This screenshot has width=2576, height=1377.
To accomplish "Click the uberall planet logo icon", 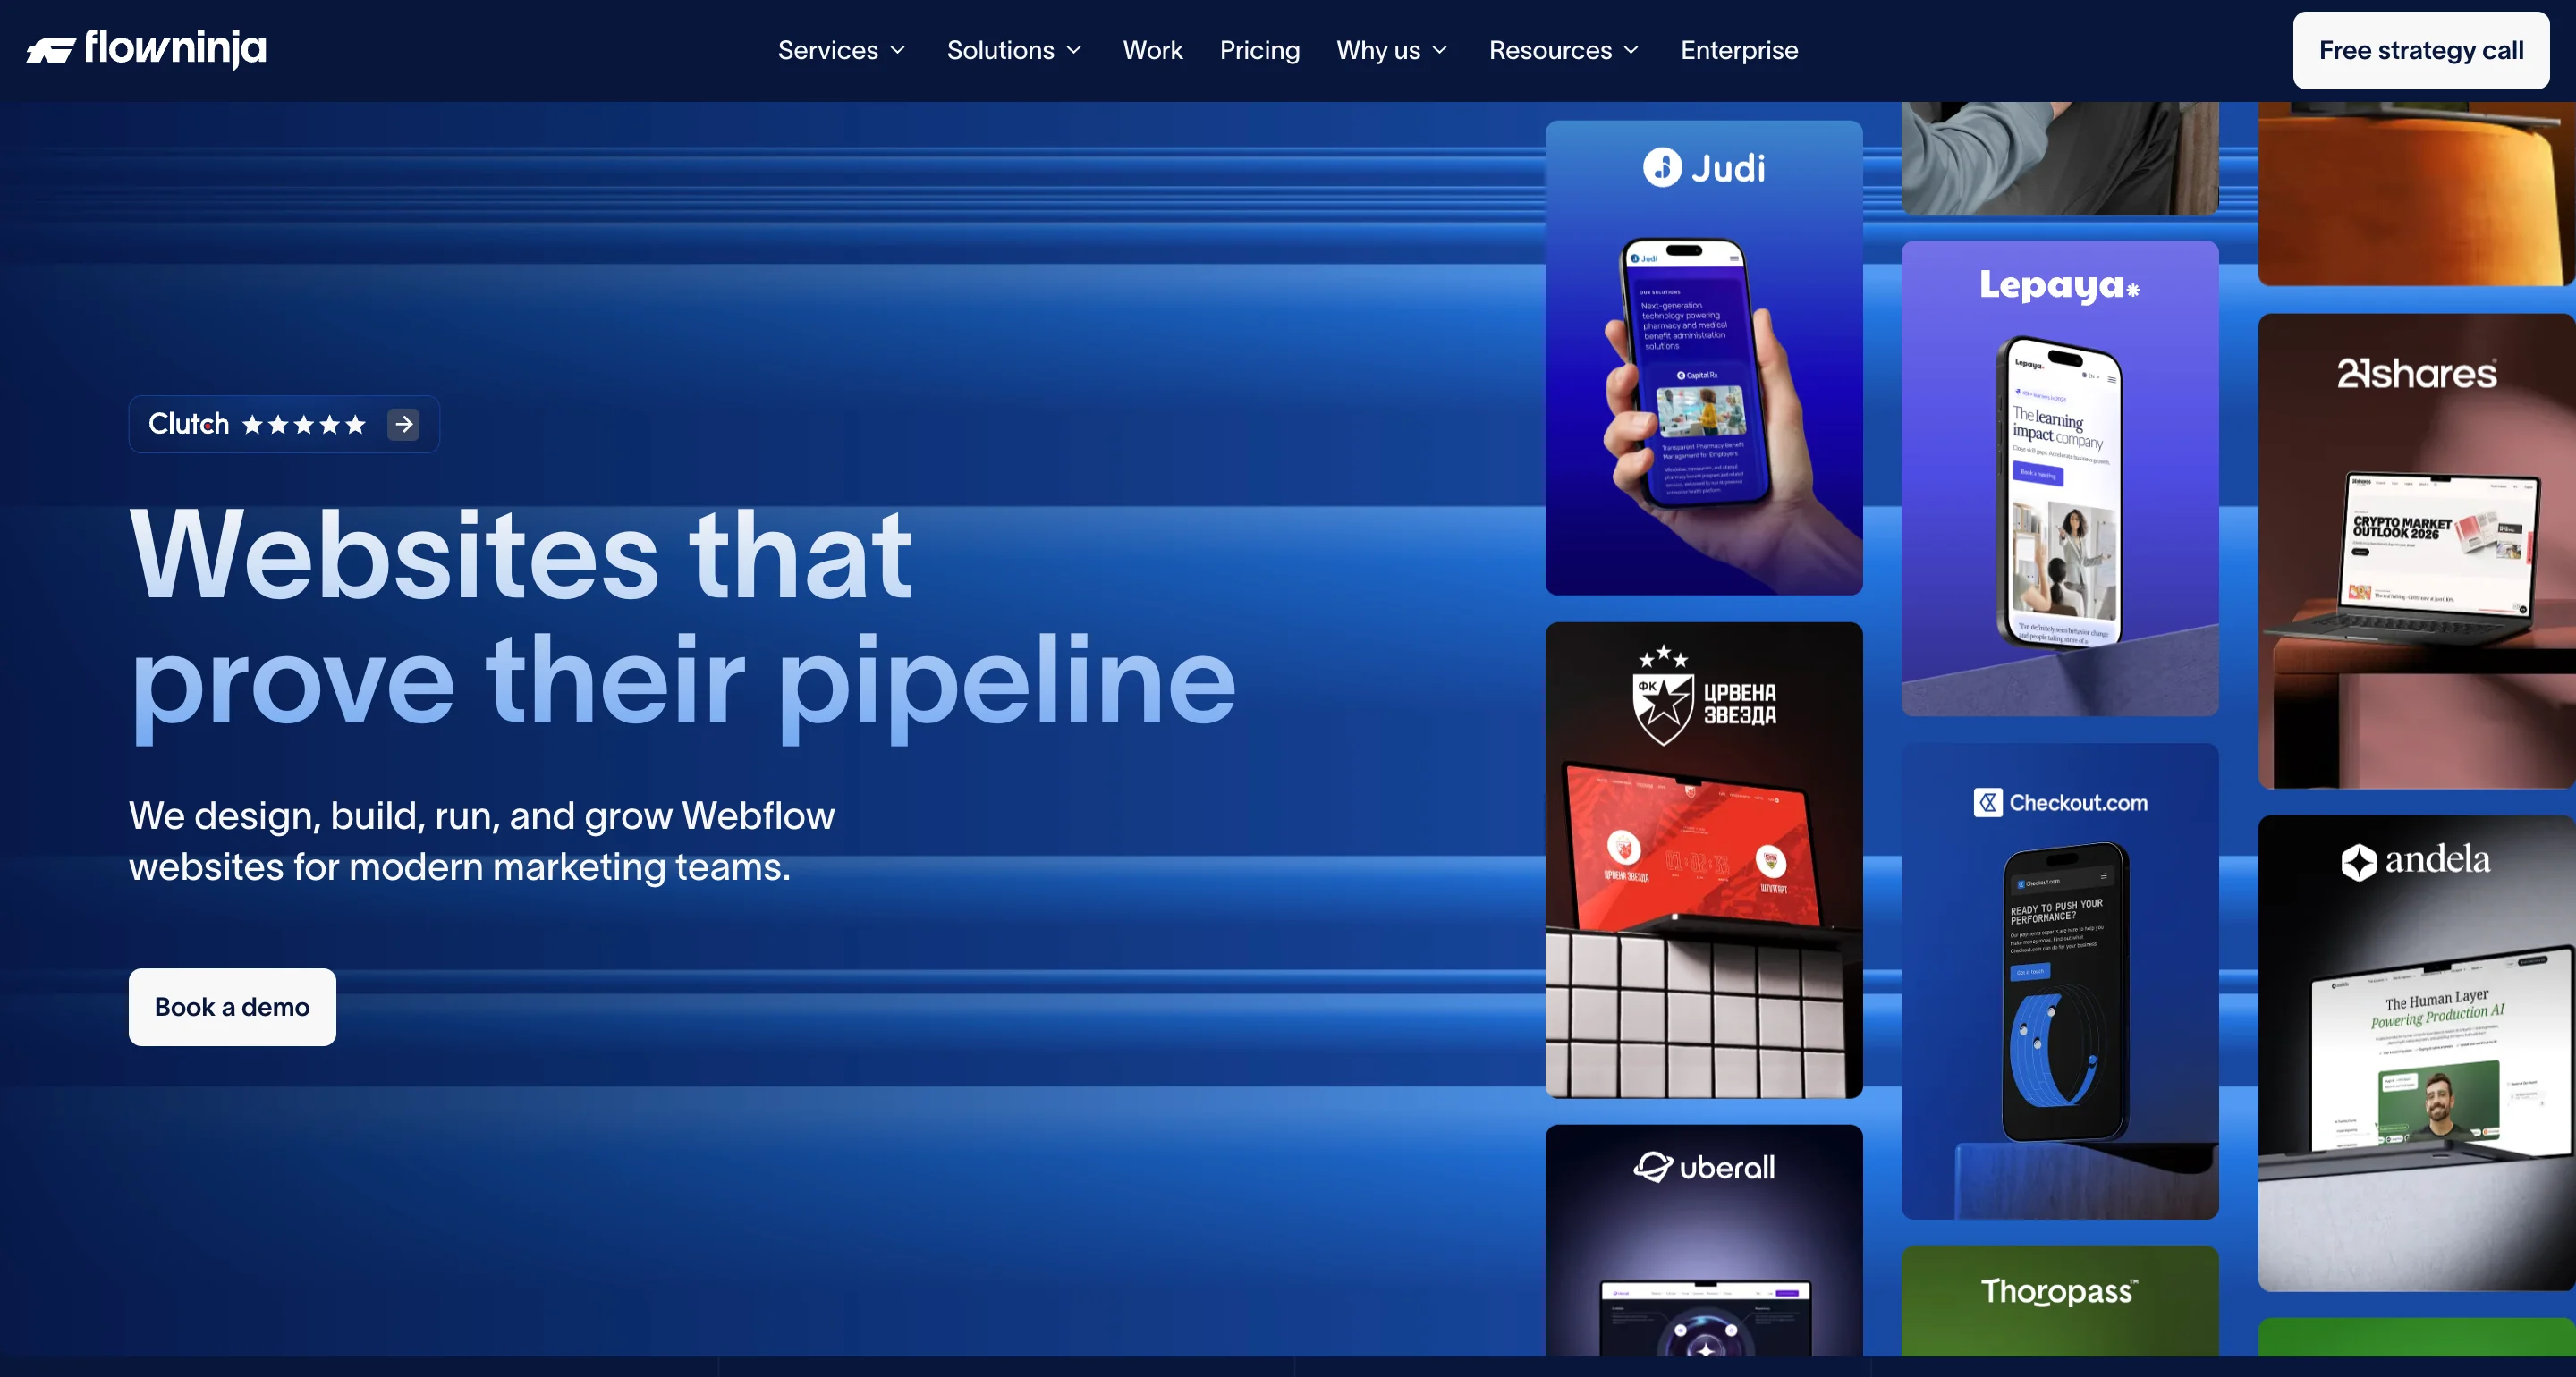I will click(x=1652, y=1166).
